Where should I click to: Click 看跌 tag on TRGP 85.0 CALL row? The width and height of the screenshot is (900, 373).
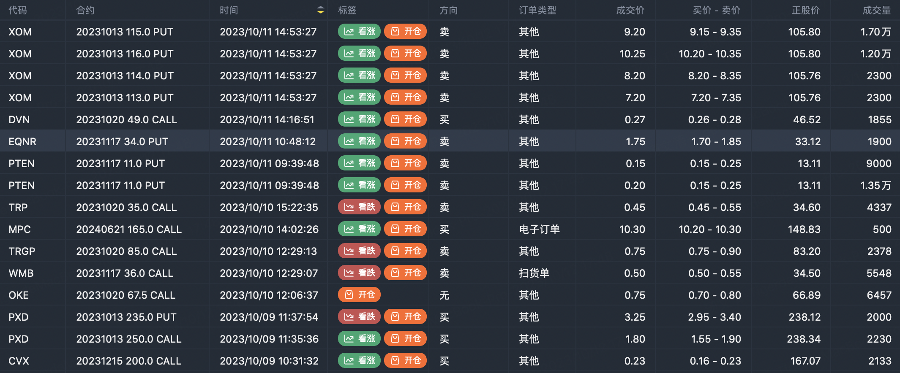point(360,251)
